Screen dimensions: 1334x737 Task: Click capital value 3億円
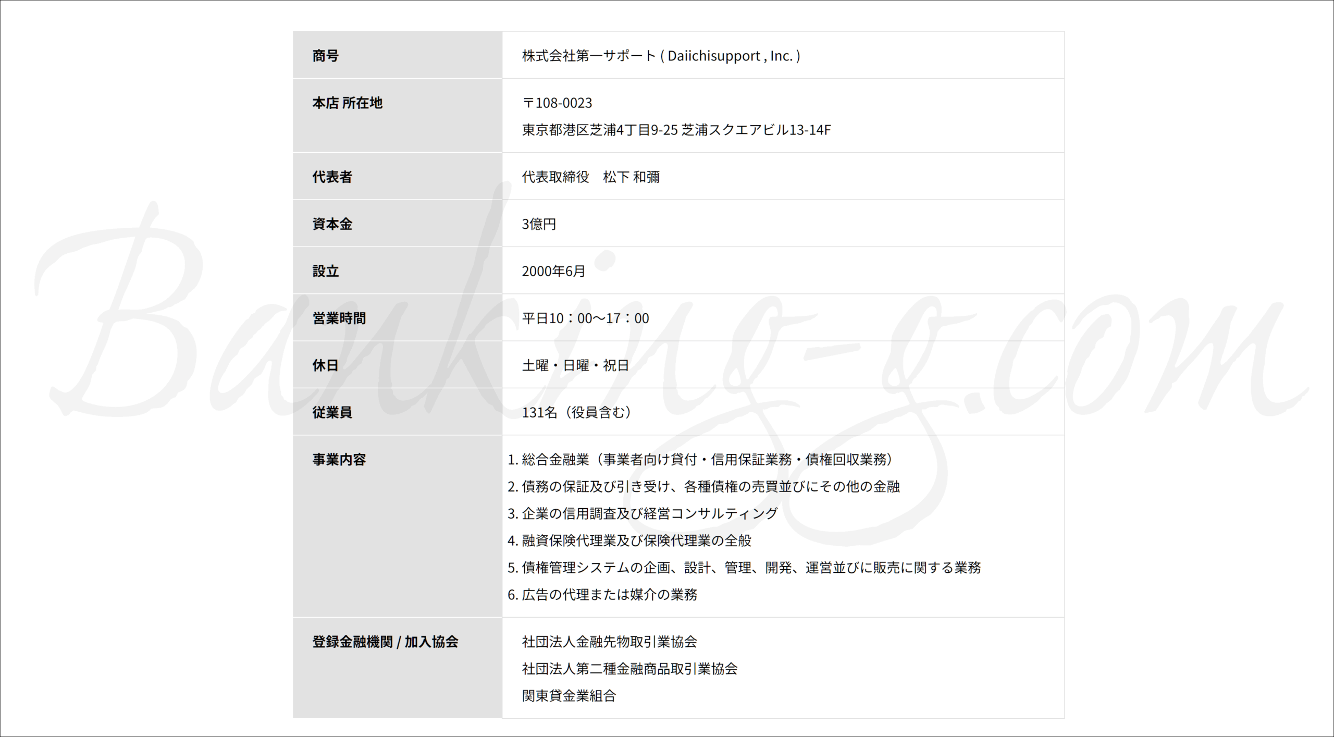pos(539,224)
